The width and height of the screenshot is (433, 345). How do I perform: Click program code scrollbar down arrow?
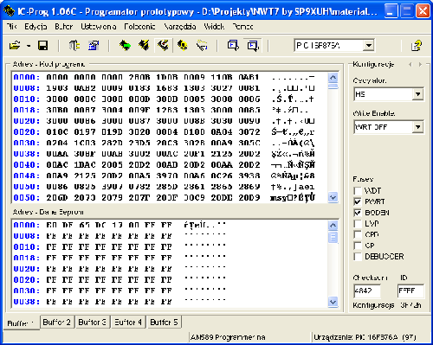pos(333,197)
